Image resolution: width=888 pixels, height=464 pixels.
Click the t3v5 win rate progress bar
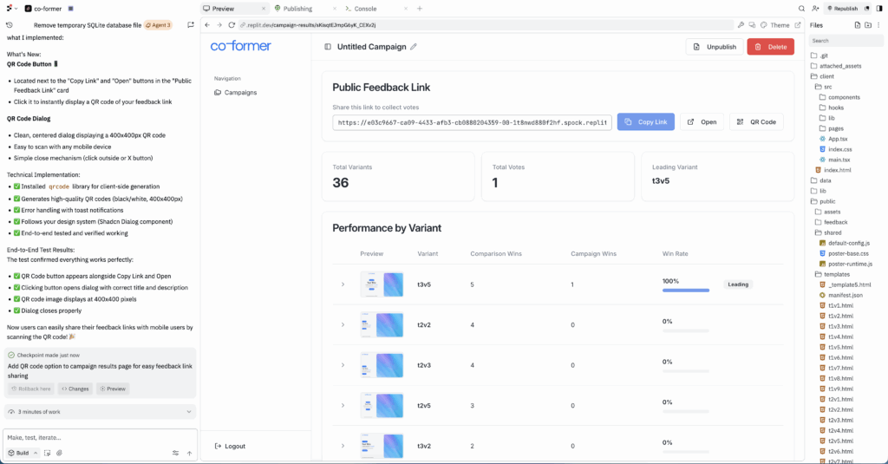point(686,290)
